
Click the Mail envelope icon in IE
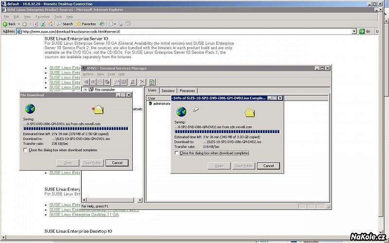[x=111, y=24]
